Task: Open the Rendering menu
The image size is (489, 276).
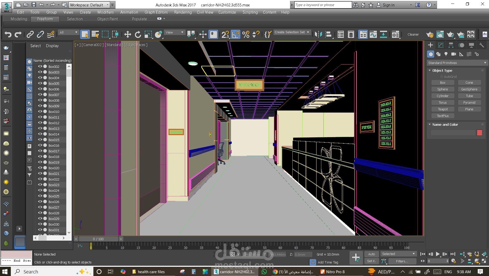Action: 183,12
